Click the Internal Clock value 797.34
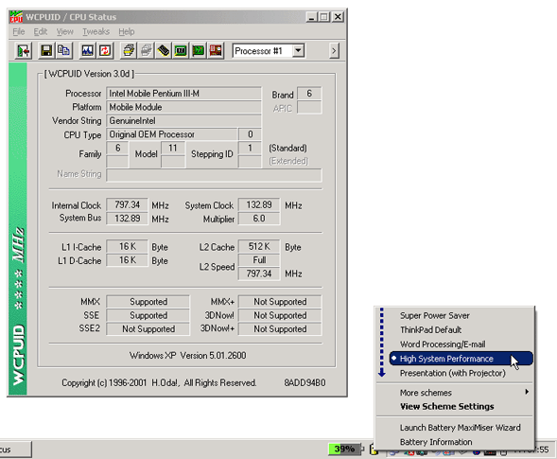The image size is (557, 459). [x=127, y=204]
